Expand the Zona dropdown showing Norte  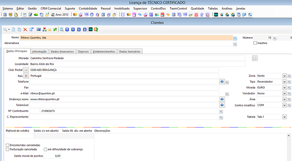point(284,76)
